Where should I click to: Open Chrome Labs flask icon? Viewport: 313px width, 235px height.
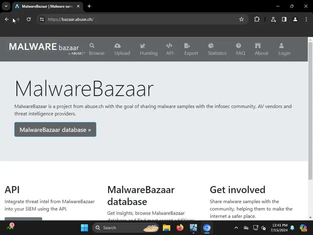(273, 19)
